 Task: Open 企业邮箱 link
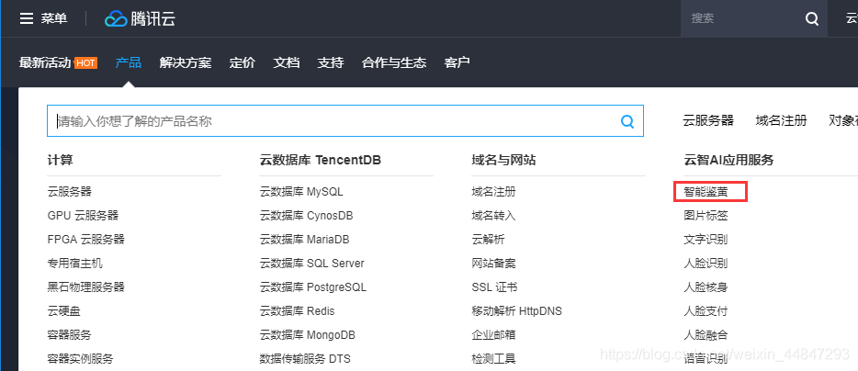click(x=493, y=334)
